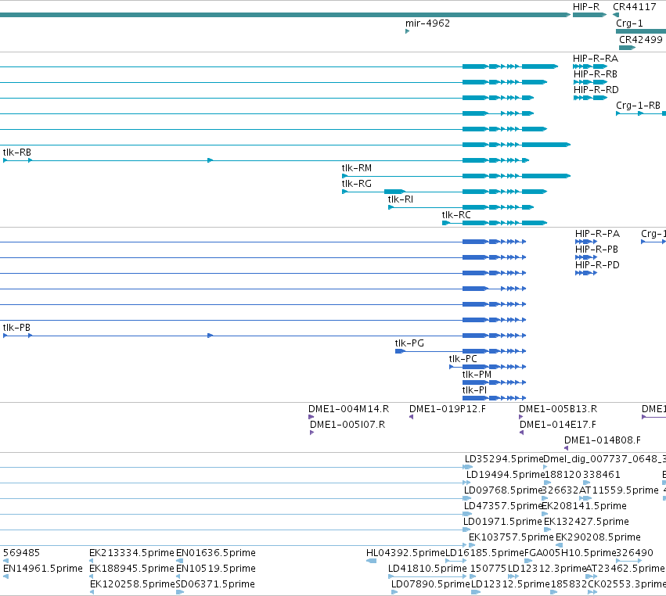Click the FGA005H10.5prime EST label
The image size is (666, 596).
570,553
